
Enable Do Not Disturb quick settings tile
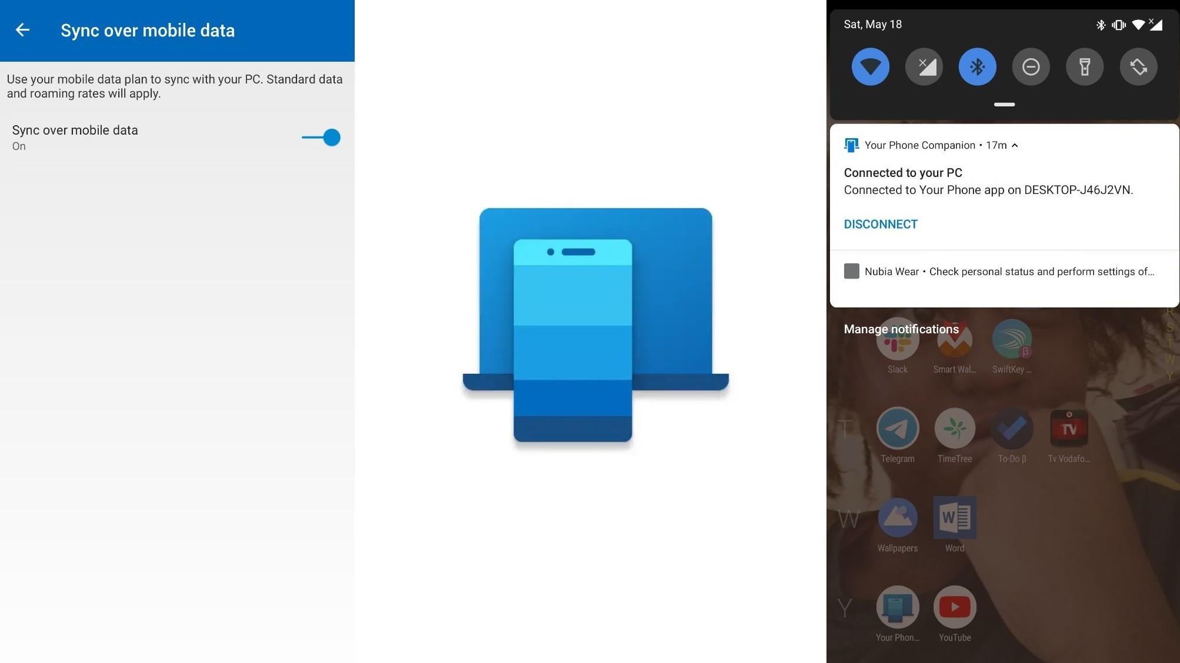tap(1029, 66)
